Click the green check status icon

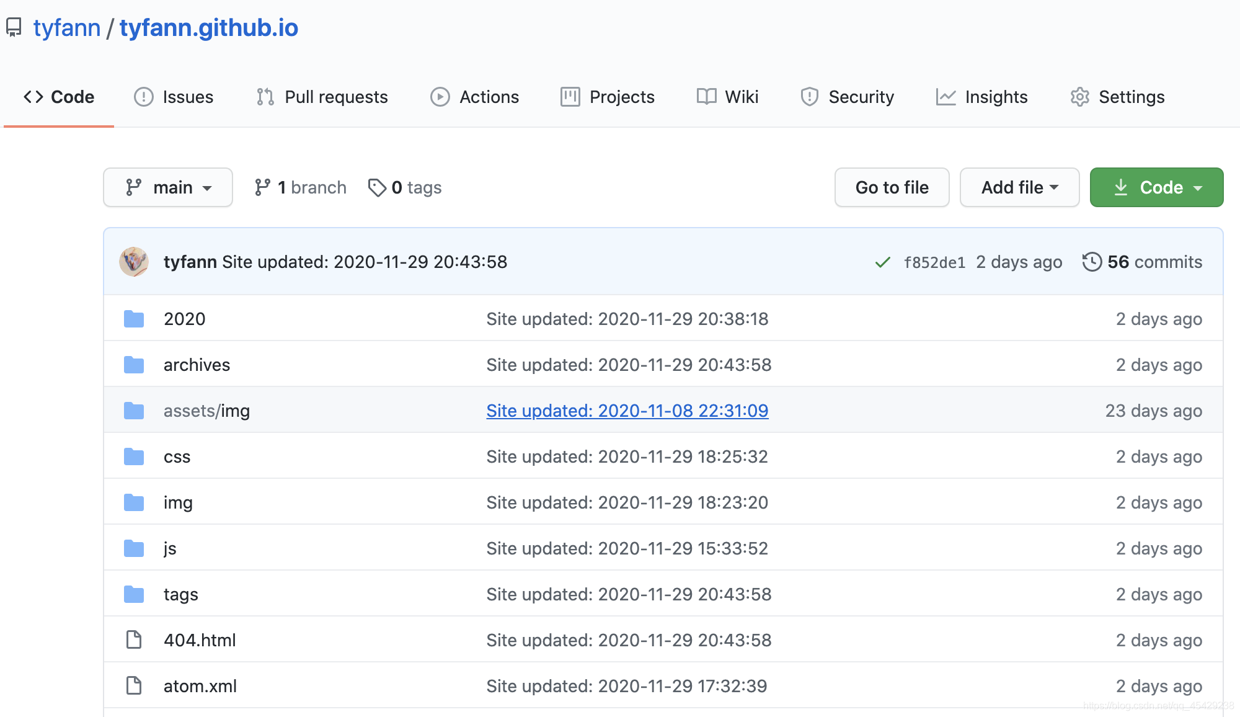(882, 262)
